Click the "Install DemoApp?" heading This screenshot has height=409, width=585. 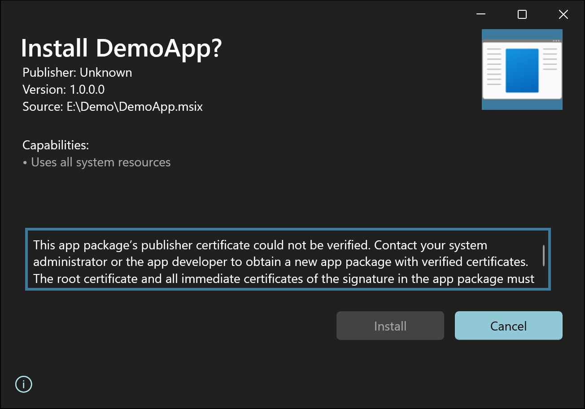click(x=122, y=48)
